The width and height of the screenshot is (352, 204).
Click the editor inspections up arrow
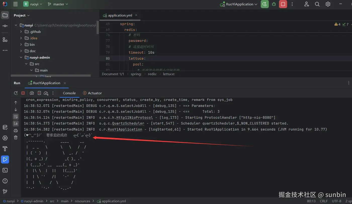point(351,24)
